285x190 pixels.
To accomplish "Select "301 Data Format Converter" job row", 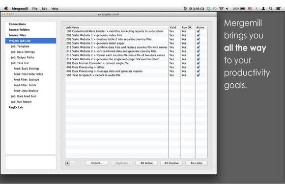I will [136, 63].
